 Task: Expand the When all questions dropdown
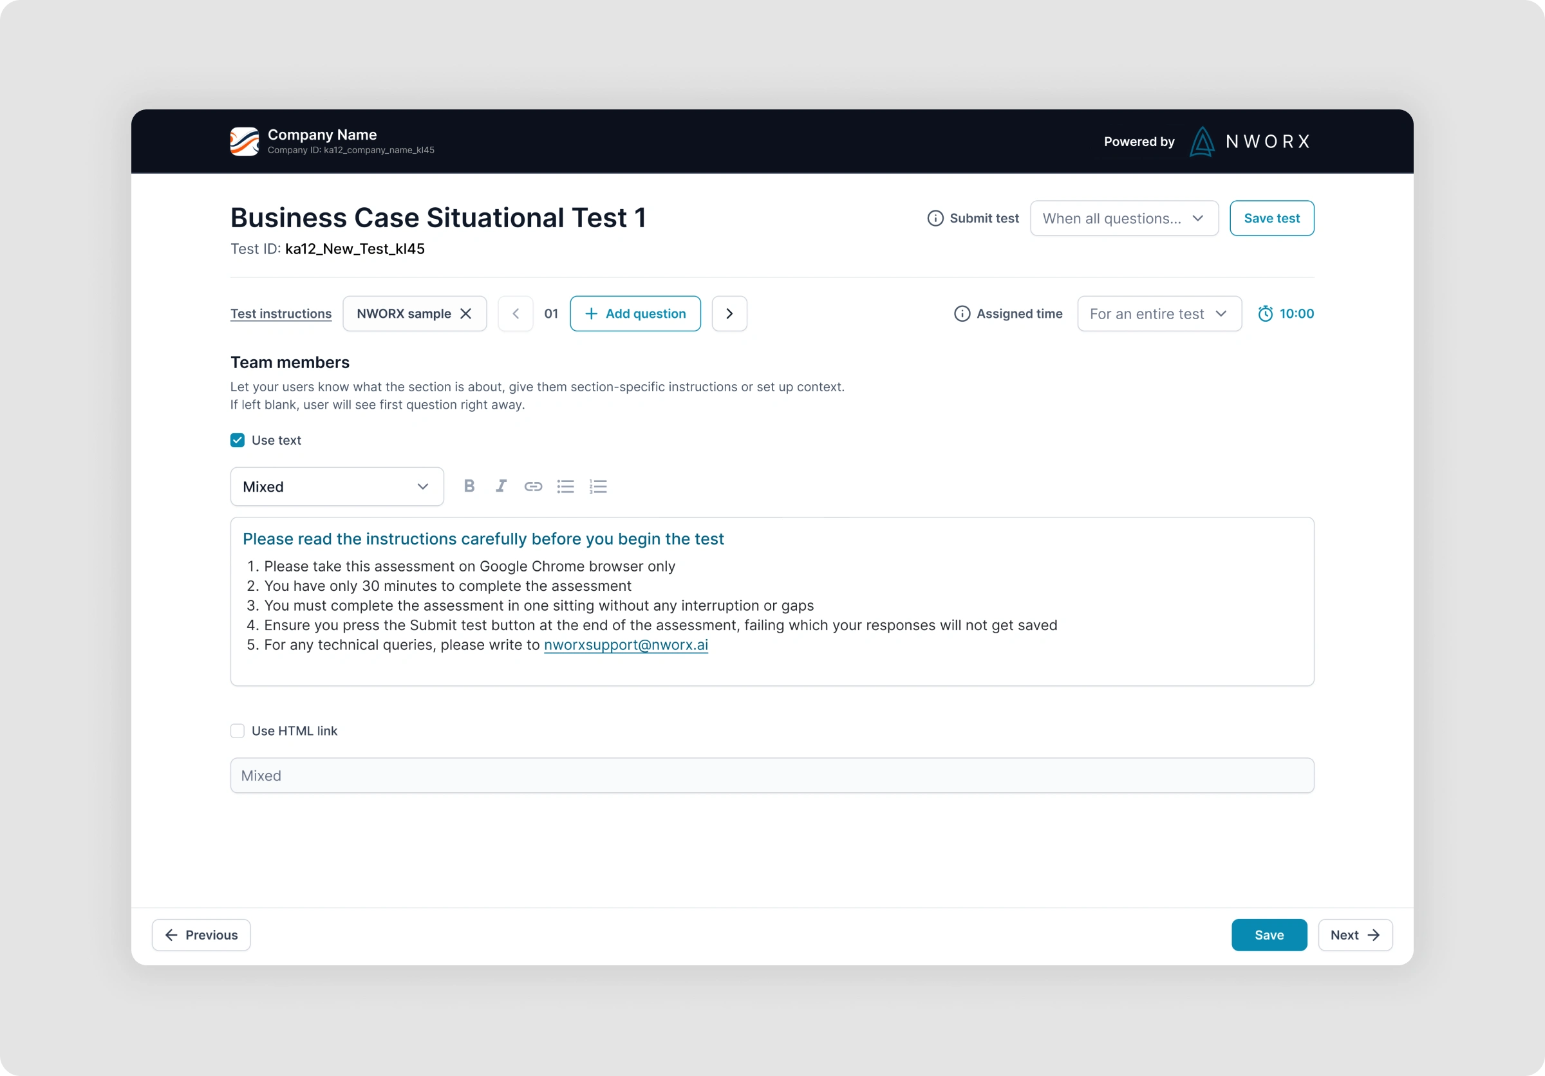point(1123,218)
